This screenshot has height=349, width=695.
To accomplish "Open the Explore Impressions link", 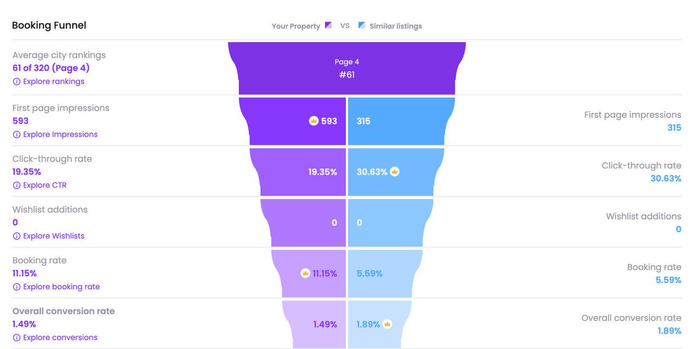I will click(x=60, y=135).
